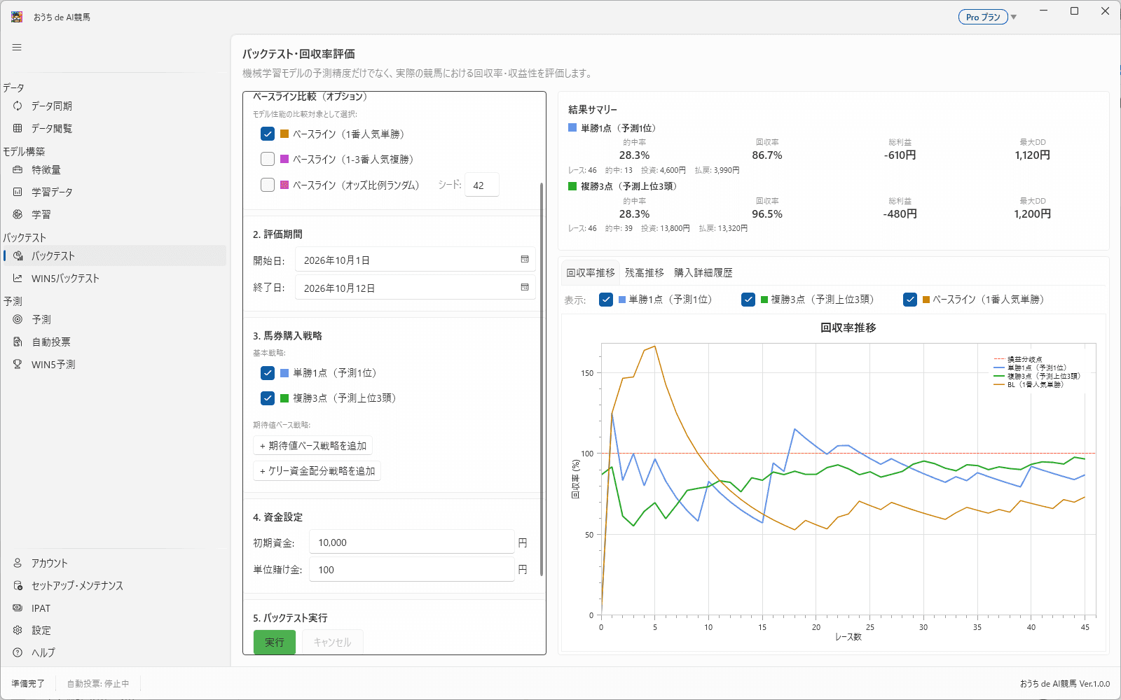Add ケリー資金配分戦略 button
Viewport: 1121px width, 700px height.
[317, 471]
